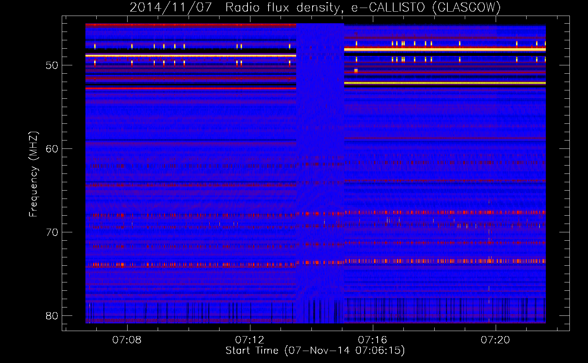Click the plot title 'Radio flux density, e-CALLISTO (GLASGOW)'
Screen dimensions: 588x363
[x=363, y=8]
